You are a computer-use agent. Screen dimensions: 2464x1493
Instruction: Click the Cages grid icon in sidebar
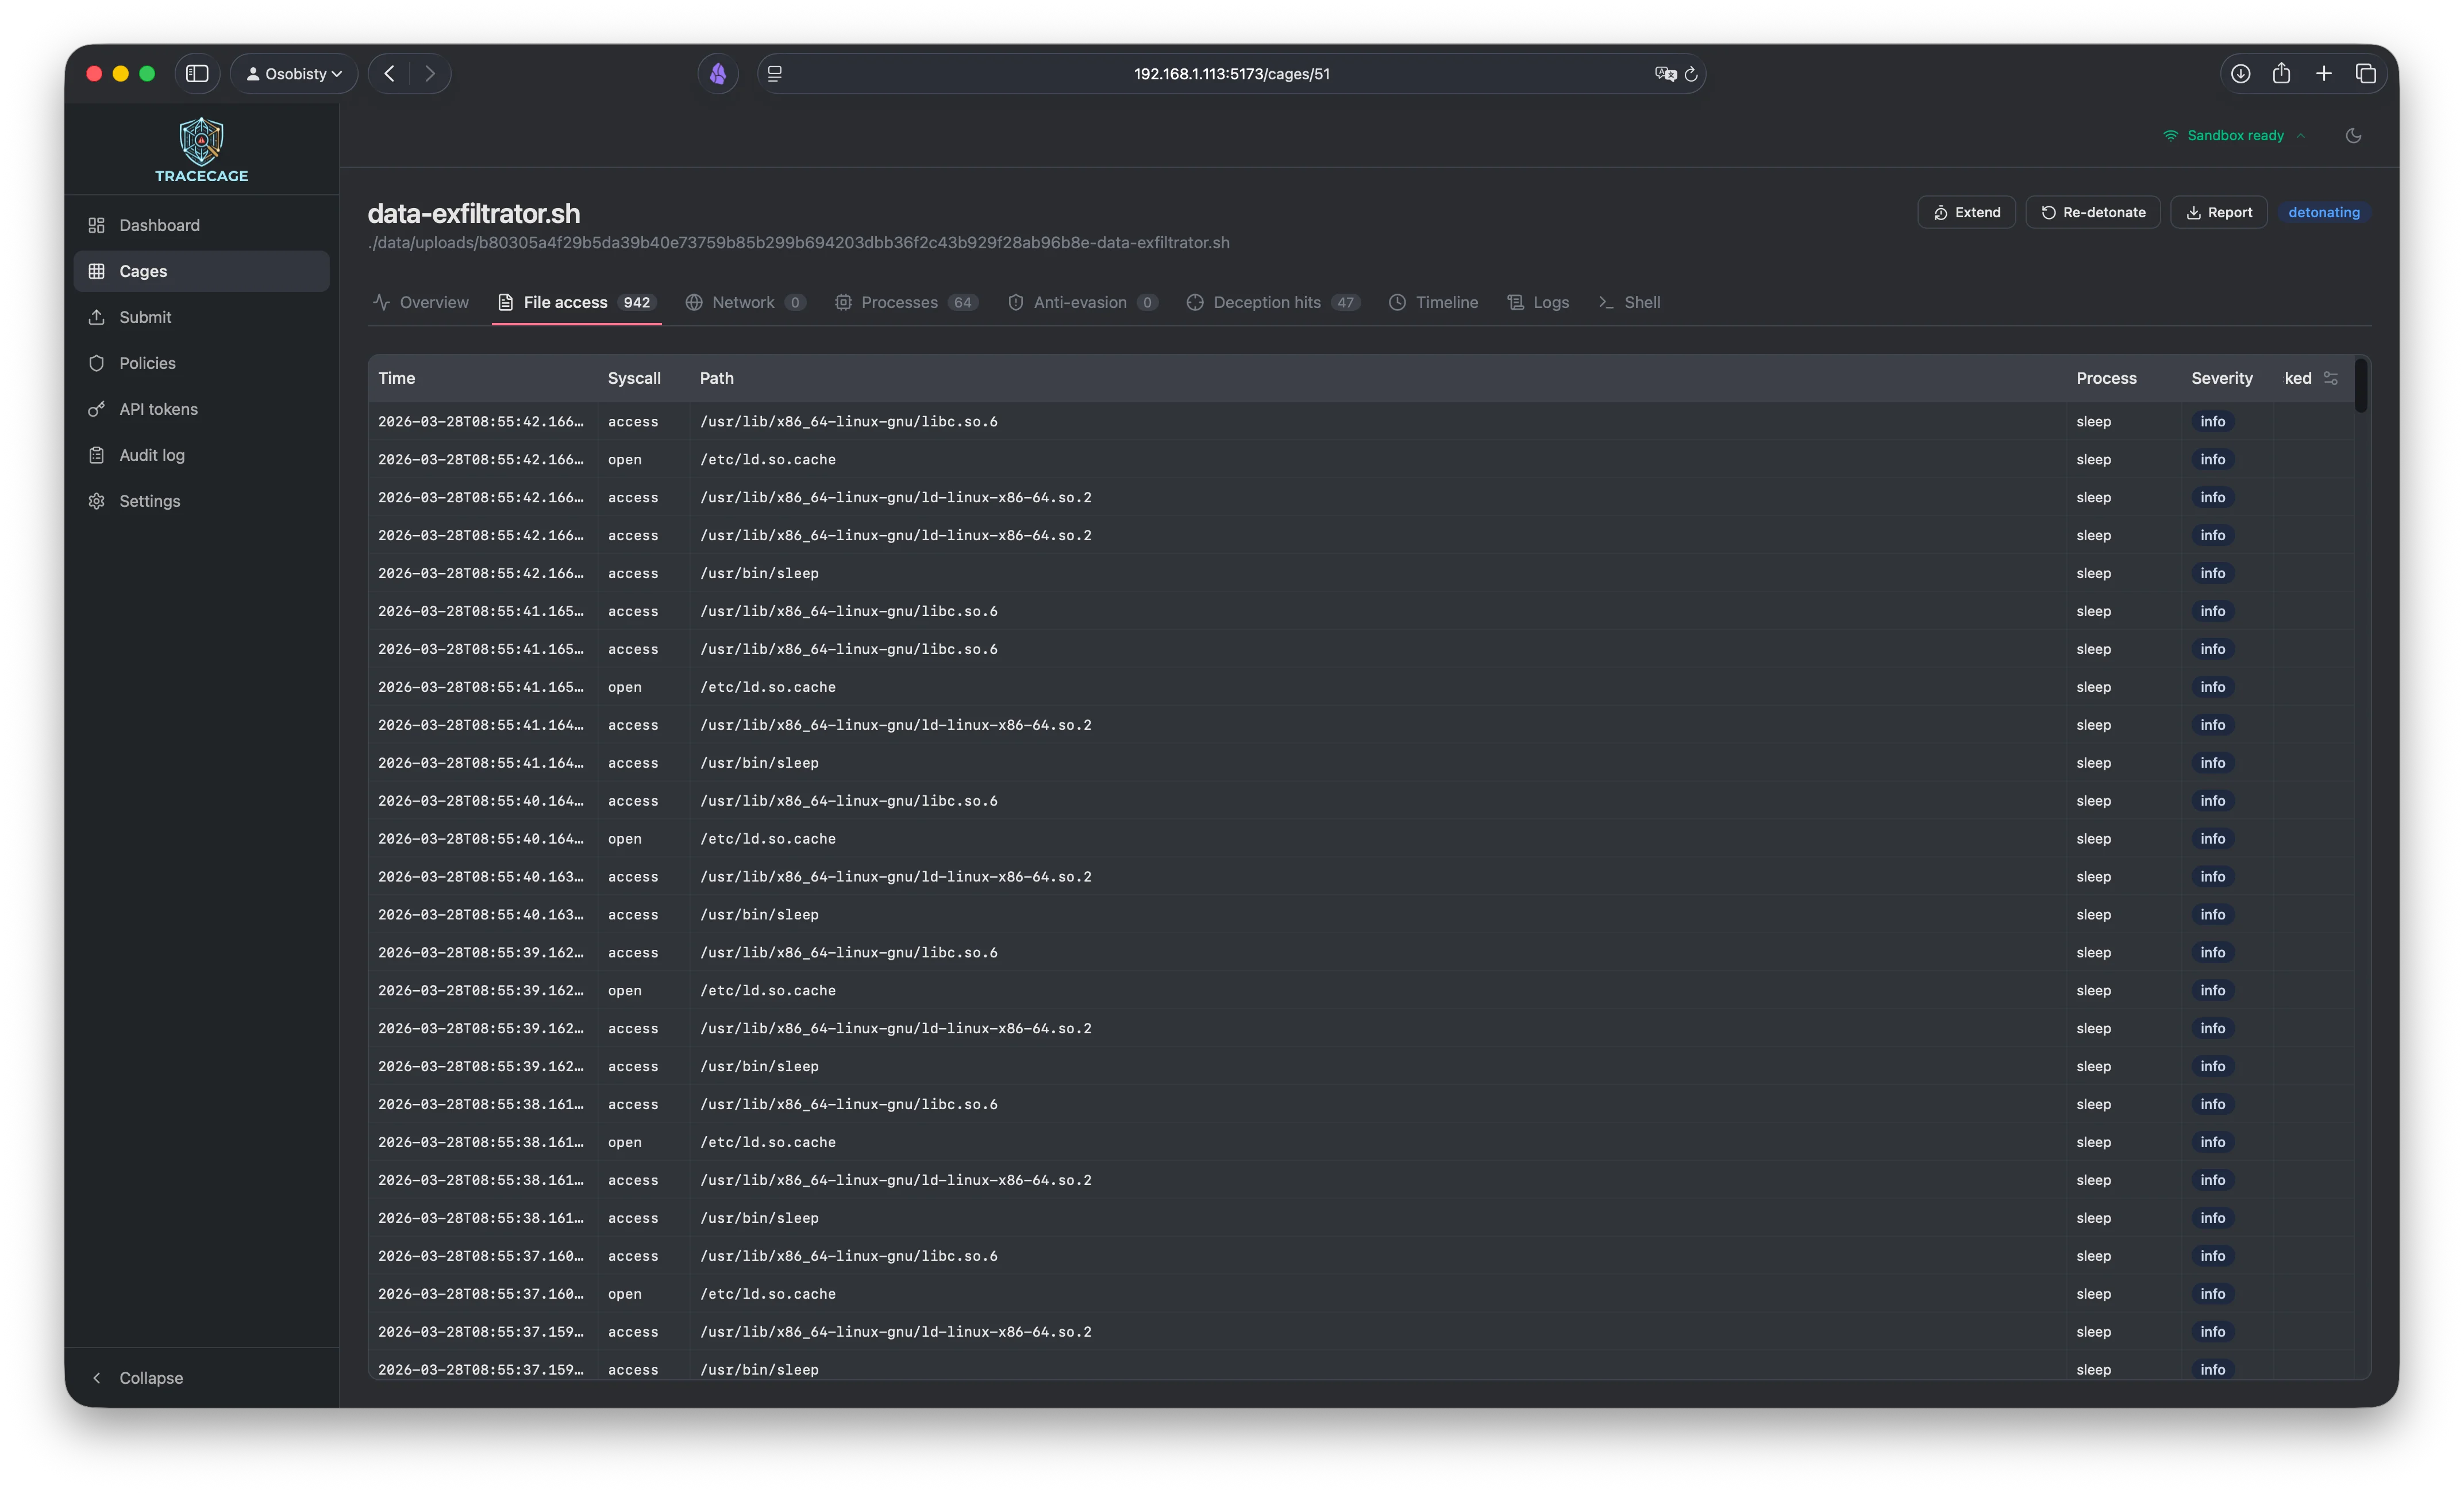tap(97, 271)
